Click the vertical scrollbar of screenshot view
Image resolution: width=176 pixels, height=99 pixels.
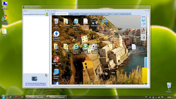pyautogui.click(x=148, y=52)
